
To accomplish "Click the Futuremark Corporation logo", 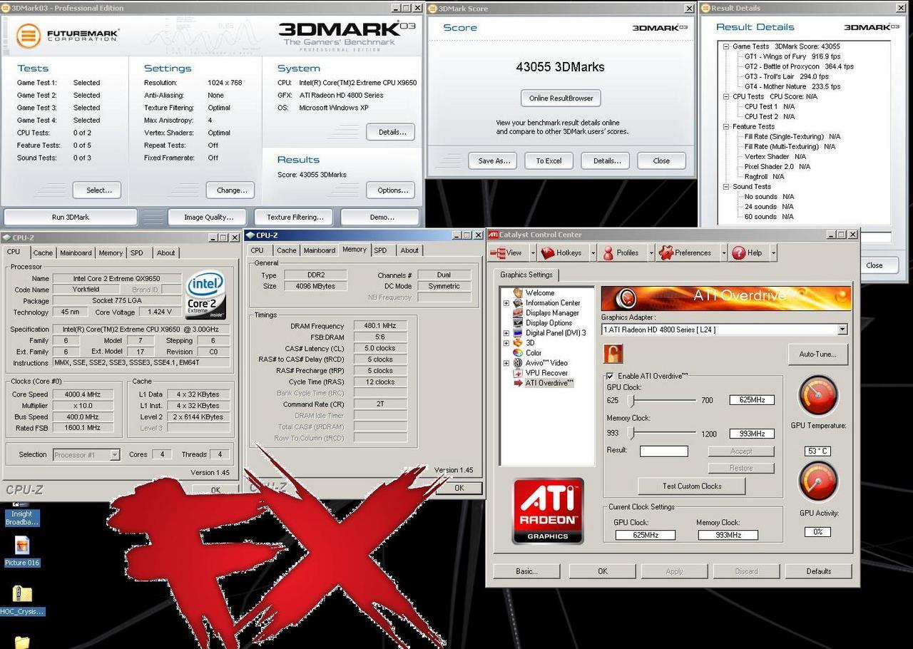I will click(68, 35).
